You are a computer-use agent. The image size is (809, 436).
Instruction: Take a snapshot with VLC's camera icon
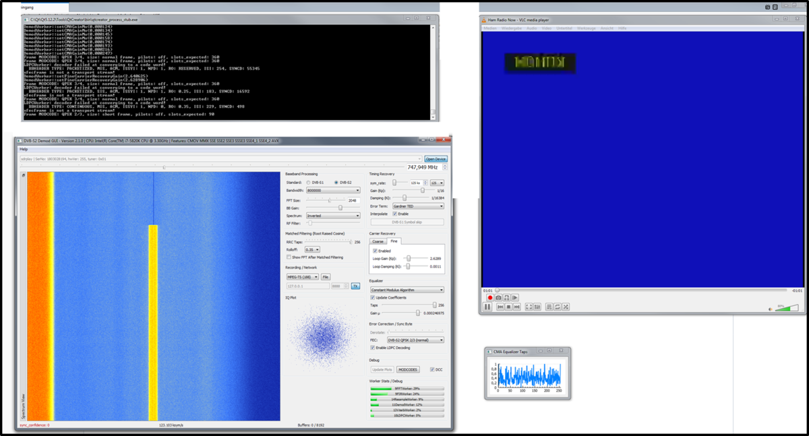pyautogui.click(x=498, y=297)
